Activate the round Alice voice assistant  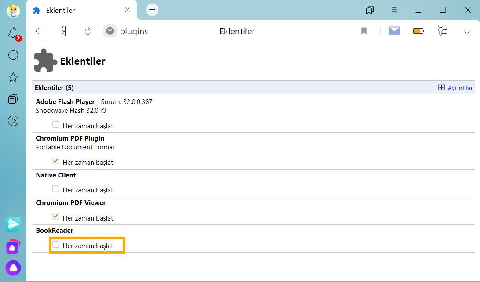pos(13,268)
